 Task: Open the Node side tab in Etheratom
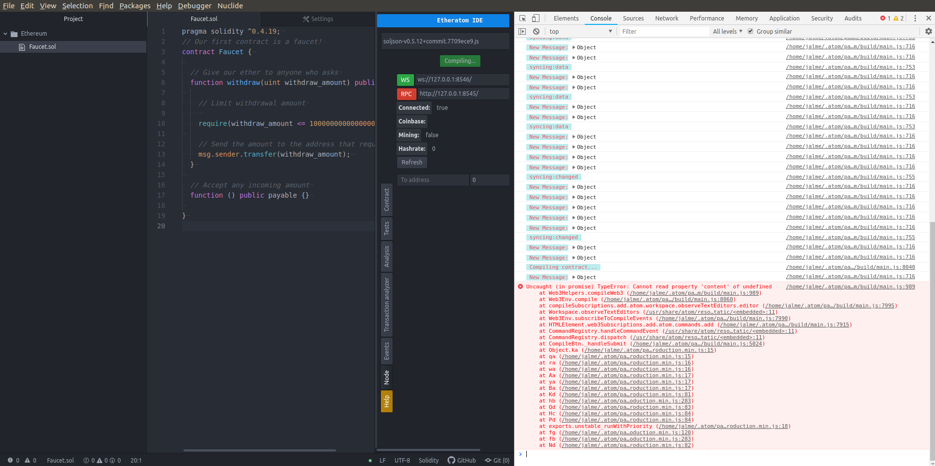387,377
